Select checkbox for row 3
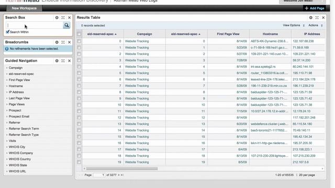 pyautogui.click(x=79, y=61)
